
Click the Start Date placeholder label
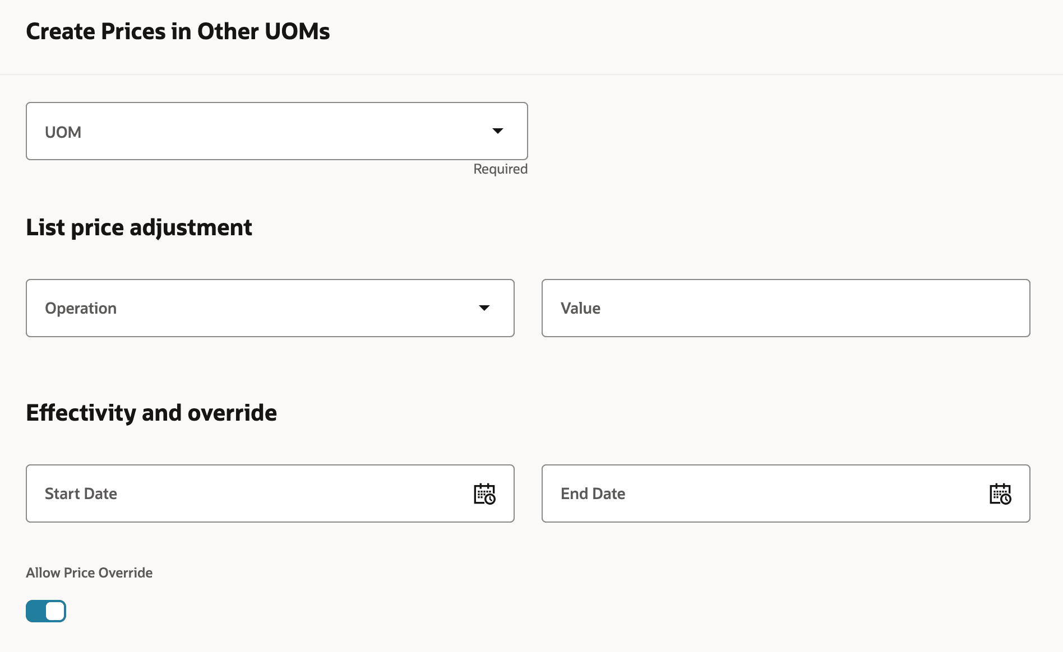point(81,493)
